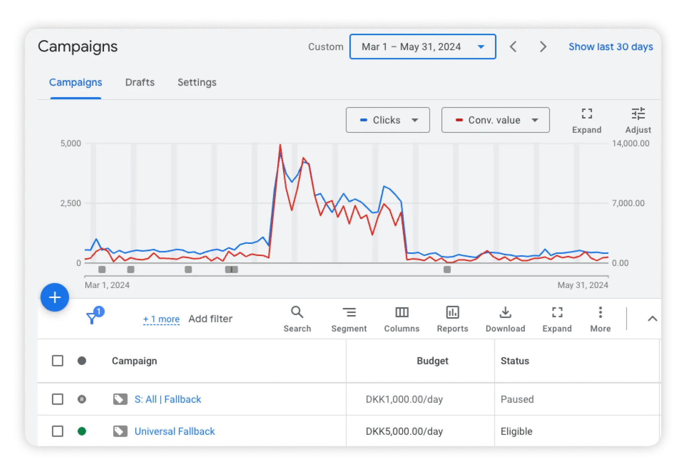Sort by the Budget column header
The width and height of the screenshot is (686, 475).
pos(432,361)
